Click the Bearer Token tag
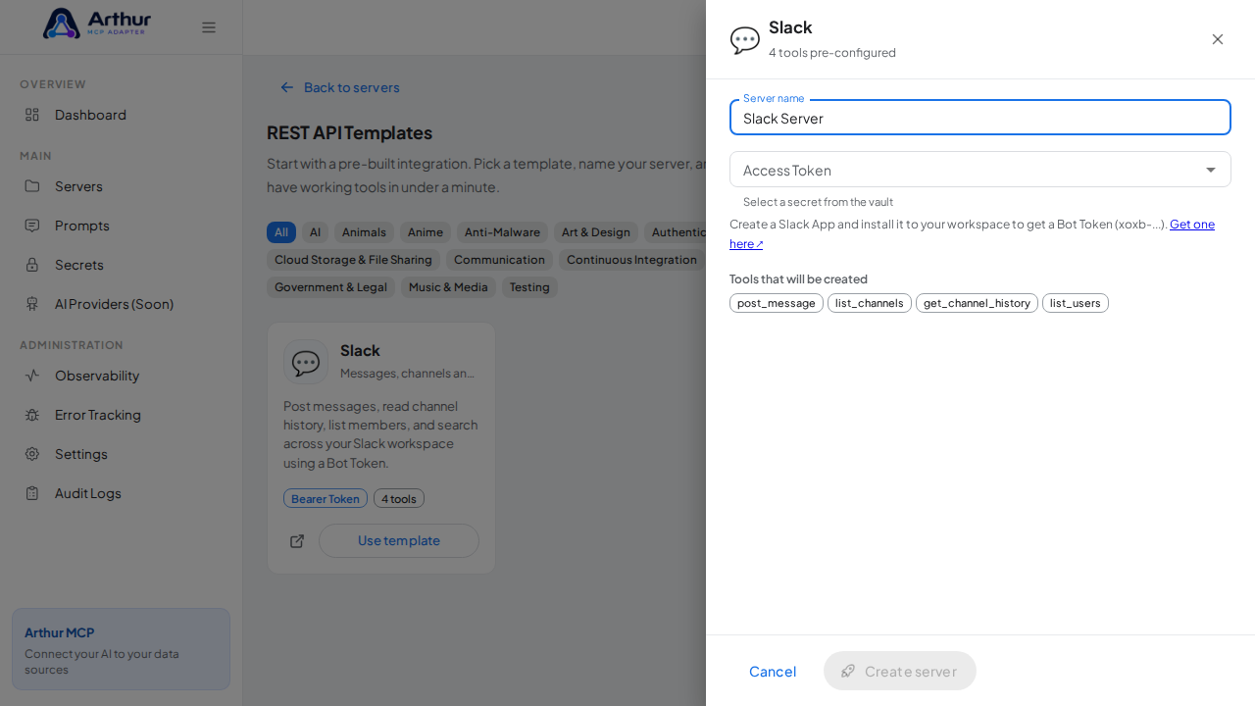This screenshot has width=1255, height=706. click(326, 498)
